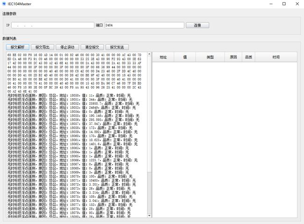304x224 pixels.
Task: Click log line with address 18050
Action: click(69, 95)
